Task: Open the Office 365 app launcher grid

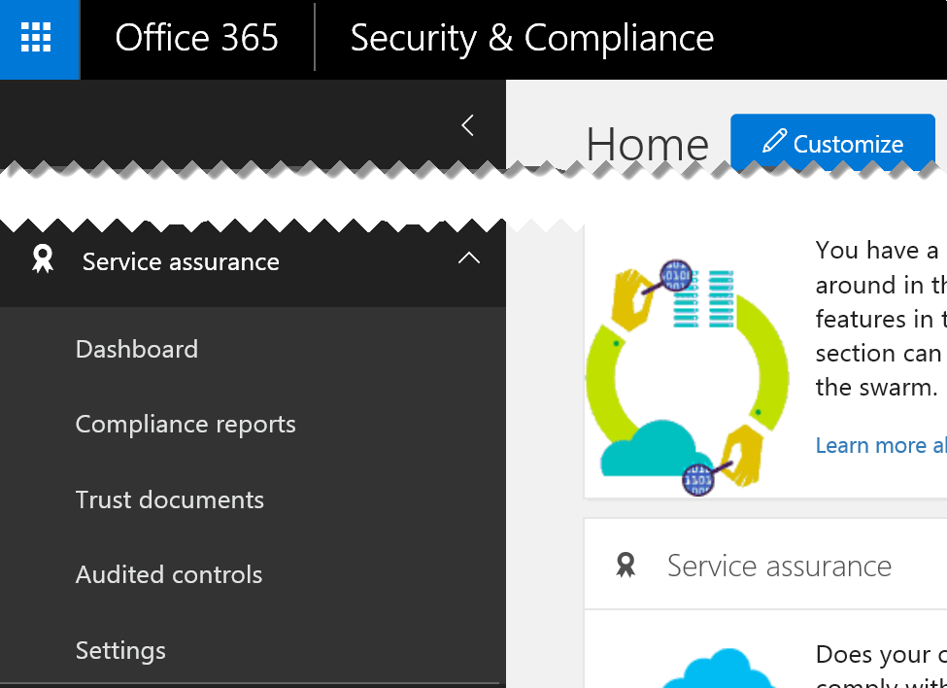Action: point(36,38)
